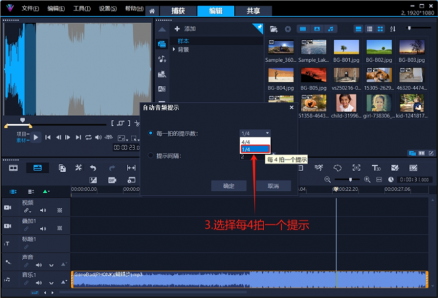This screenshot has height=298, width=438.
Task: Open the 工具 menu
Action: coord(82,8)
